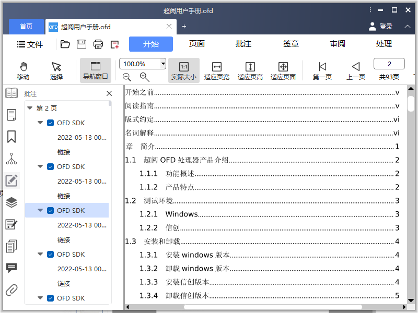Collapse the 第 2 页 annotation group
The height and width of the screenshot is (313, 418).
click(30, 108)
